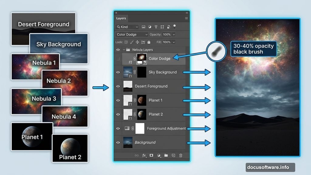The image size is (311, 175).
Task: Click the Delete Layer trash icon
Action: (181, 156)
